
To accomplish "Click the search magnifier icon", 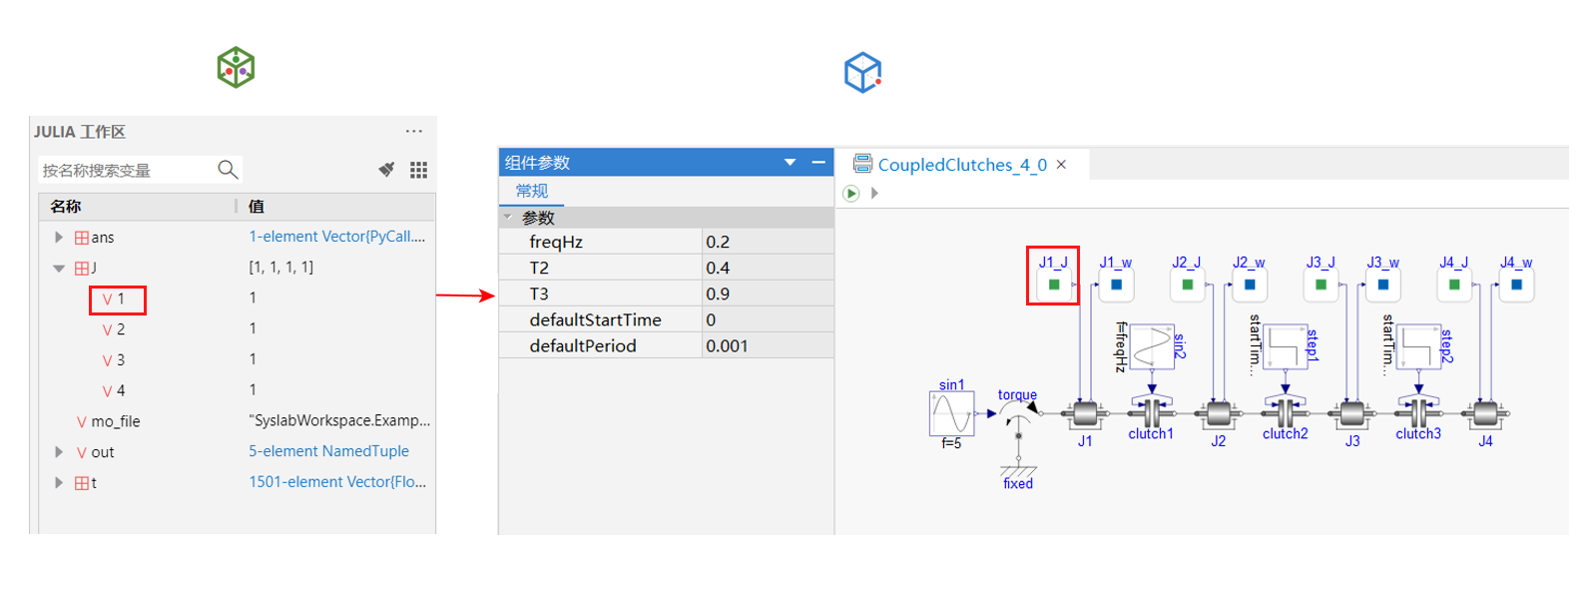I will tap(228, 170).
